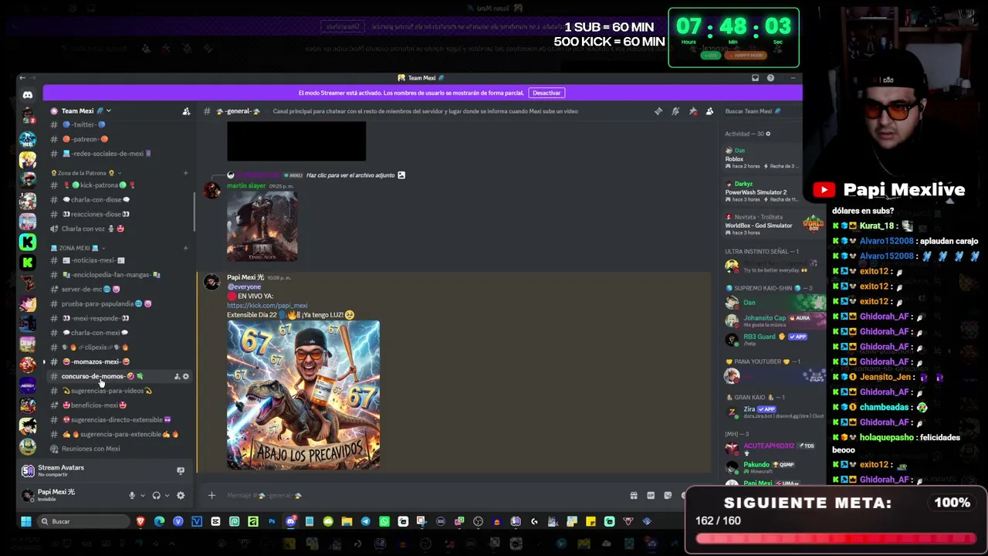Open the sugerencias-para-videos channel
Viewport: 988px width, 556px height.
120,391
